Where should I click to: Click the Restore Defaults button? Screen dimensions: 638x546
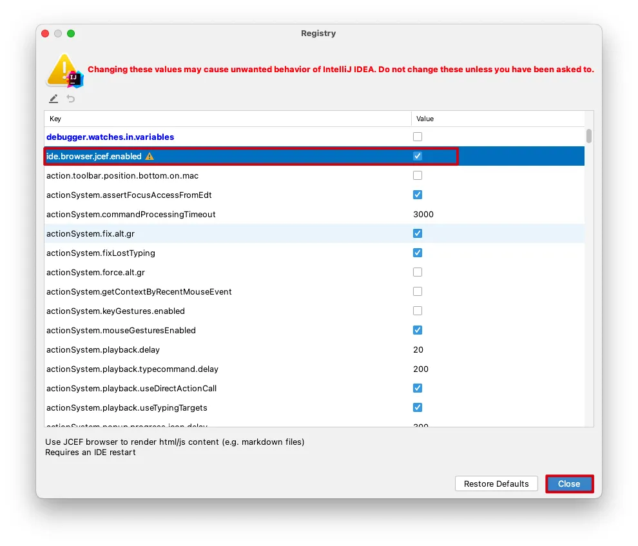coord(496,483)
